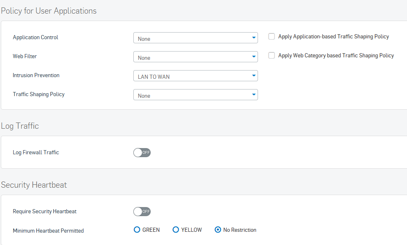Open the Traffic Shaping Policy dropdown
Screen dimensions: 407x245
click(196, 94)
